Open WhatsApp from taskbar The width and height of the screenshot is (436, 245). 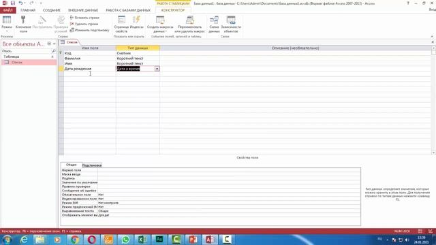125,240
